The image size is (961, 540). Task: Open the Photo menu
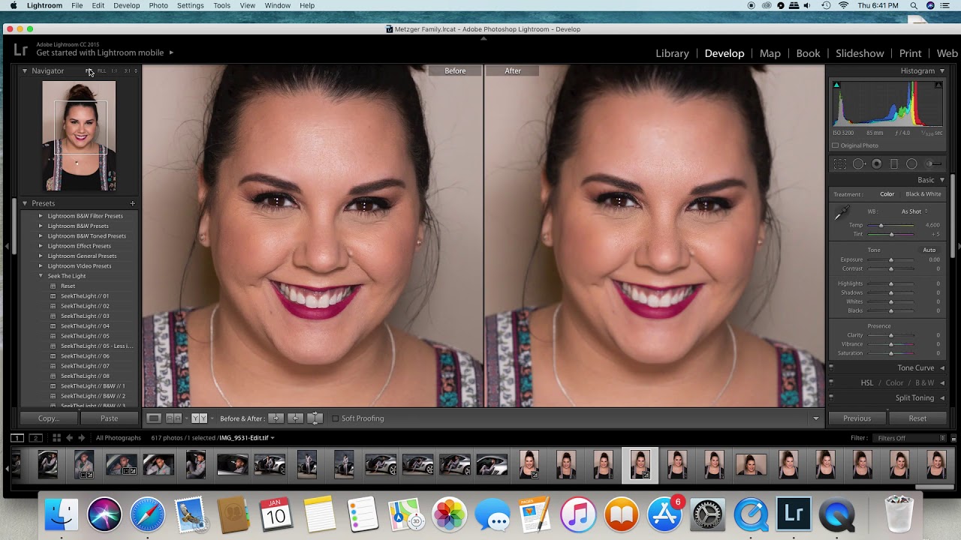[158, 5]
